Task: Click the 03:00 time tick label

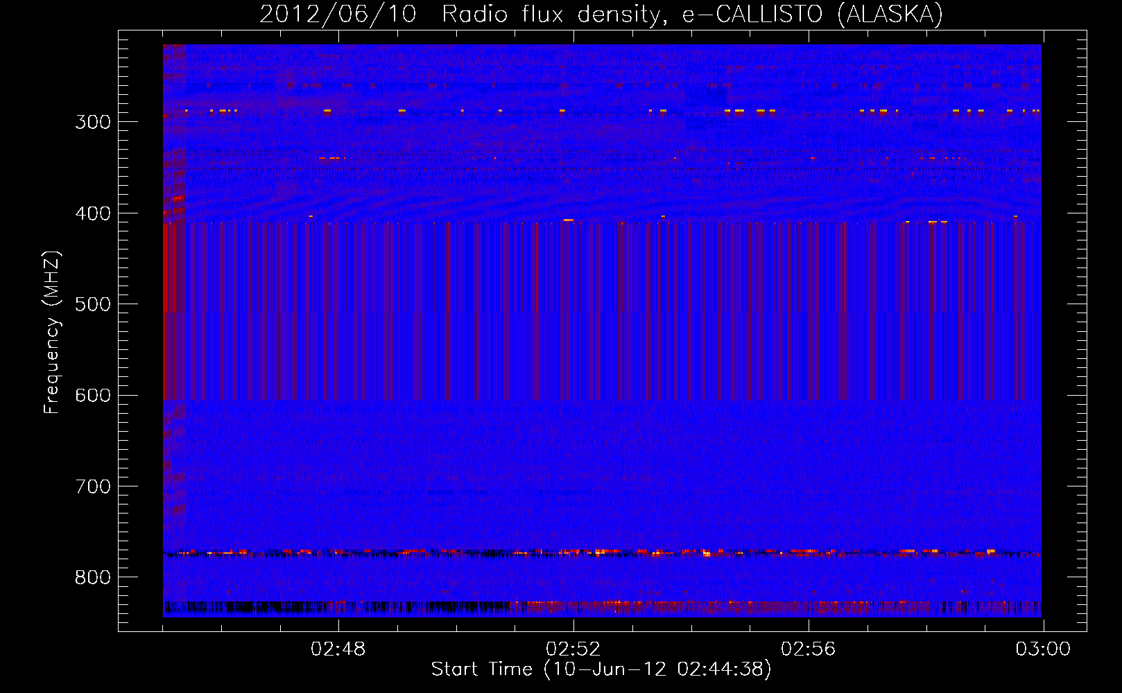Action: 1043,649
